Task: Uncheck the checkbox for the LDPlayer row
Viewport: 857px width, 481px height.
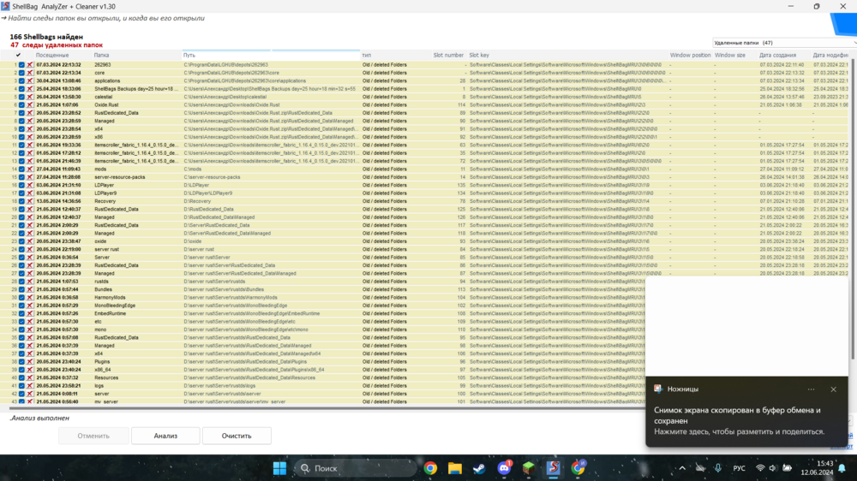Action: 22,185
